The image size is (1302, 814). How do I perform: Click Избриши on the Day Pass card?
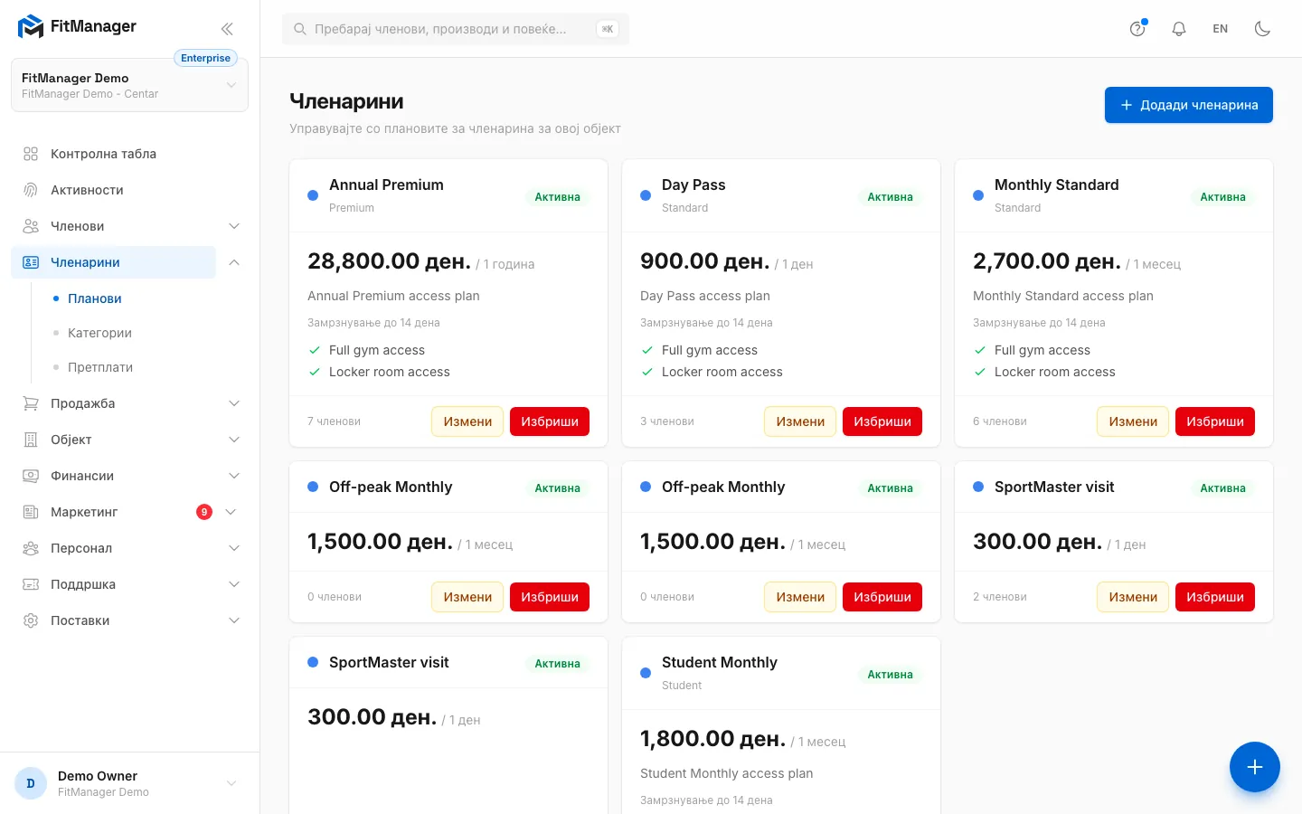pos(882,421)
